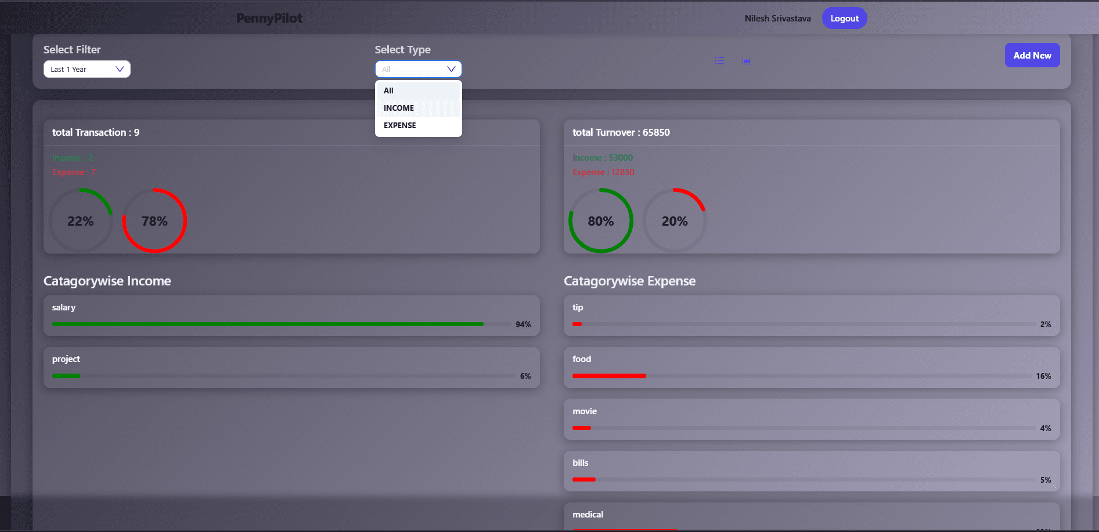Click the 22% income transaction circle
Image resolution: width=1099 pixels, height=532 pixels.
coord(81,221)
